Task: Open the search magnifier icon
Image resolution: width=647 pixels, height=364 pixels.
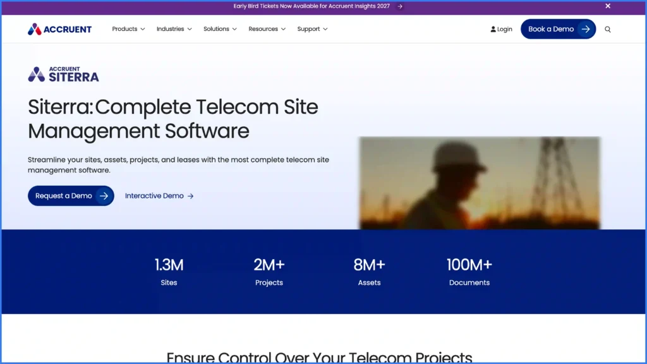Action: point(607,29)
